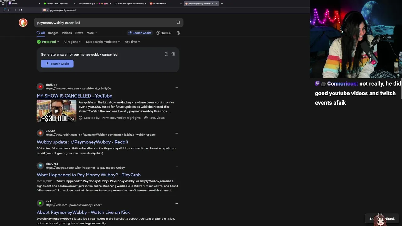Click the Kick favicon icon
This screenshot has height=226, width=402.
coord(40,203)
